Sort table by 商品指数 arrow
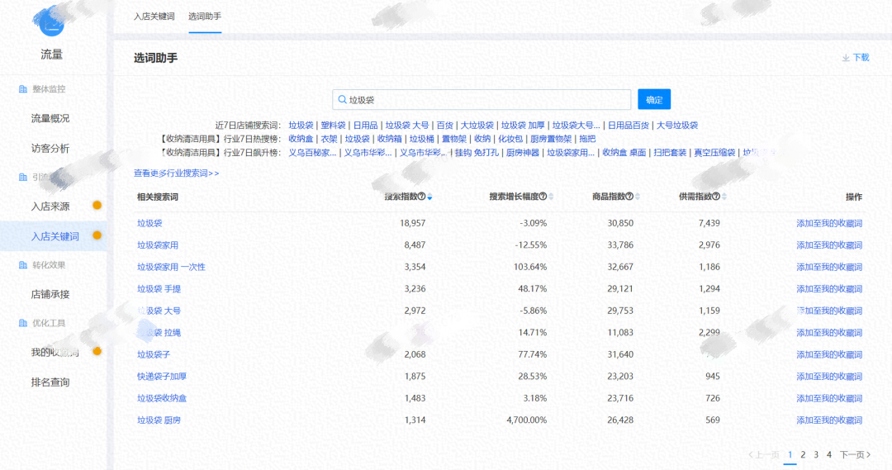This screenshot has width=892, height=470. pos(638,197)
